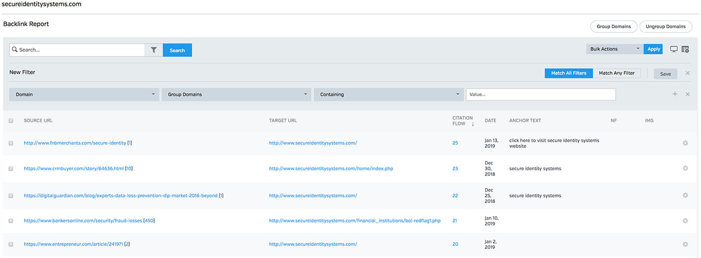Image resolution: width=701 pixels, height=258 pixels.
Task: Click the secureidentitysystems.com page title
Action: [x=42, y=4]
